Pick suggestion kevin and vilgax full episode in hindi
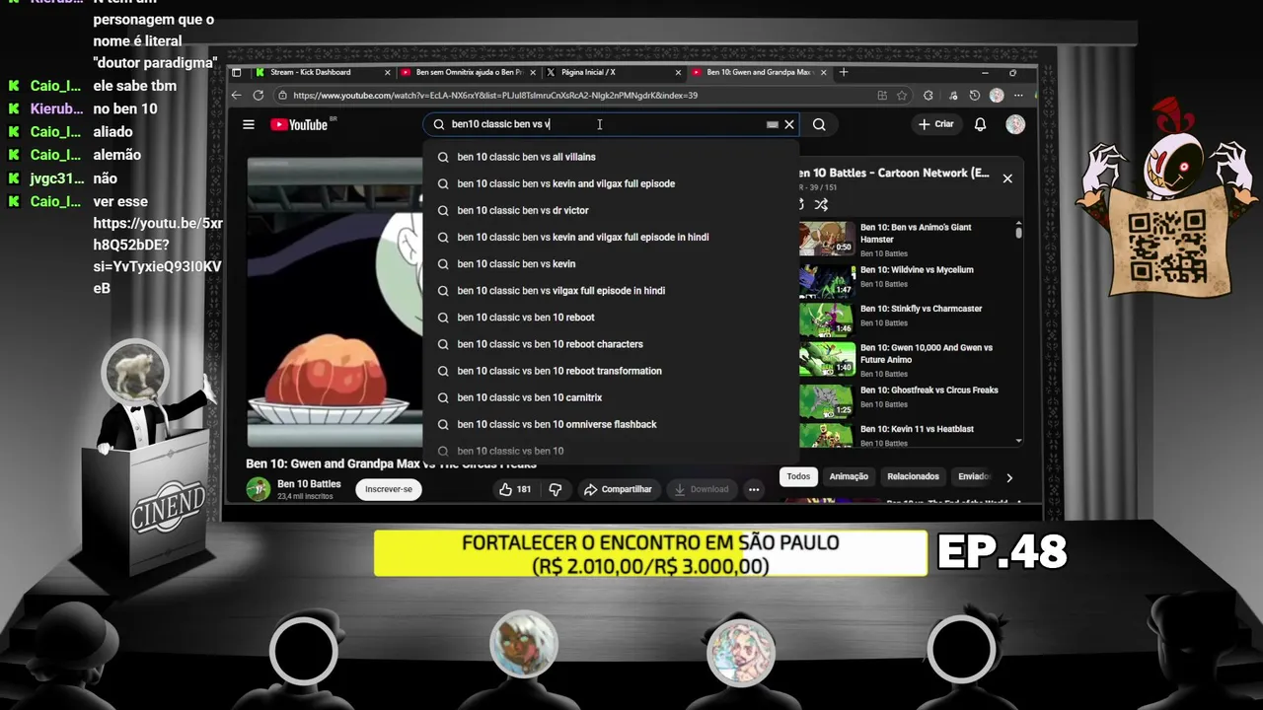 coord(611,237)
